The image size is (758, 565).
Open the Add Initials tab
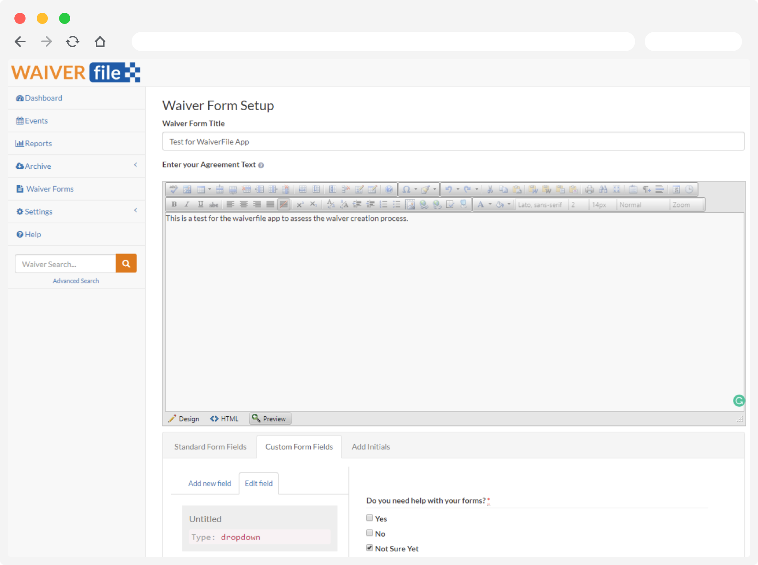tap(371, 447)
